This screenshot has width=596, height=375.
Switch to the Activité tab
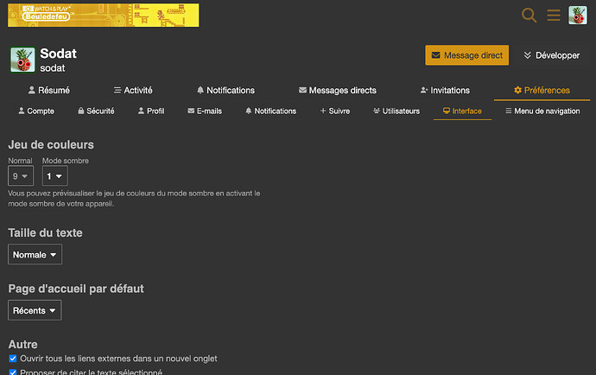click(x=133, y=90)
